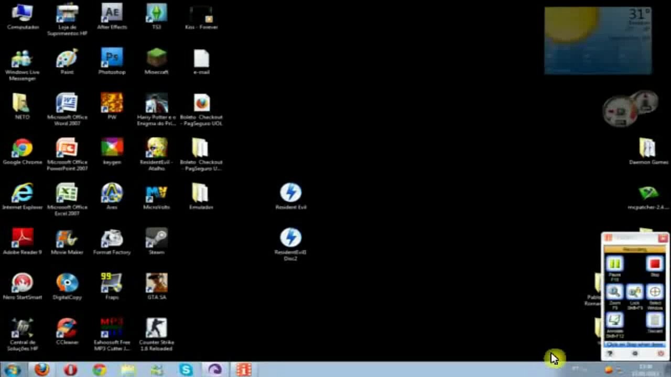The height and width of the screenshot is (377, 671).
Task: Open the Windows Start menu
Action: point(12,370)
